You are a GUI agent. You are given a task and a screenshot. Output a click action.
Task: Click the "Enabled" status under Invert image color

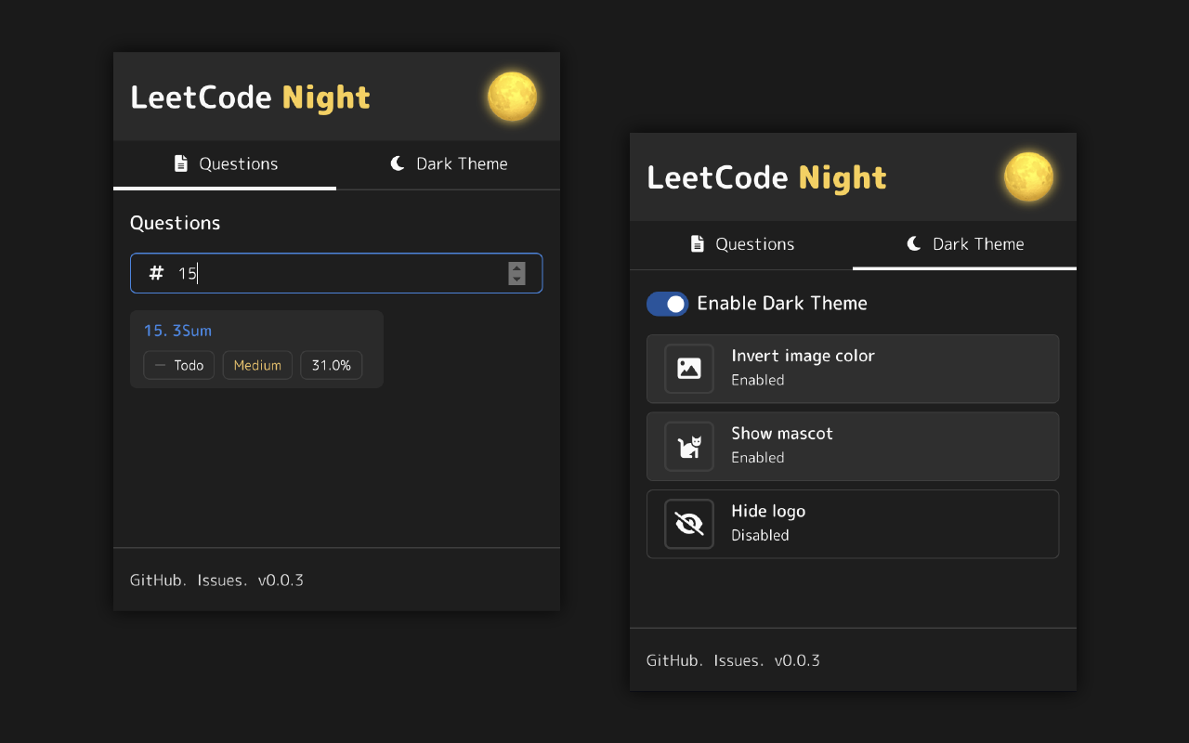[758, 380]
